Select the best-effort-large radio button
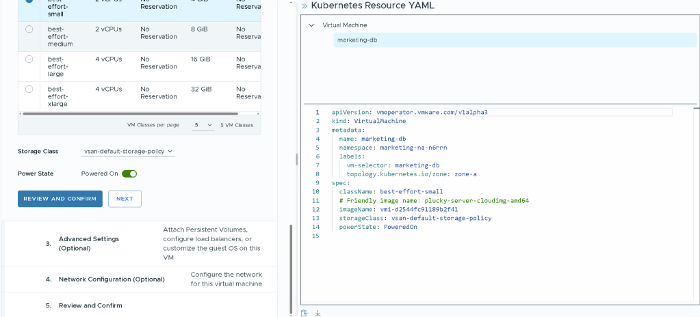 pos(29,59)
